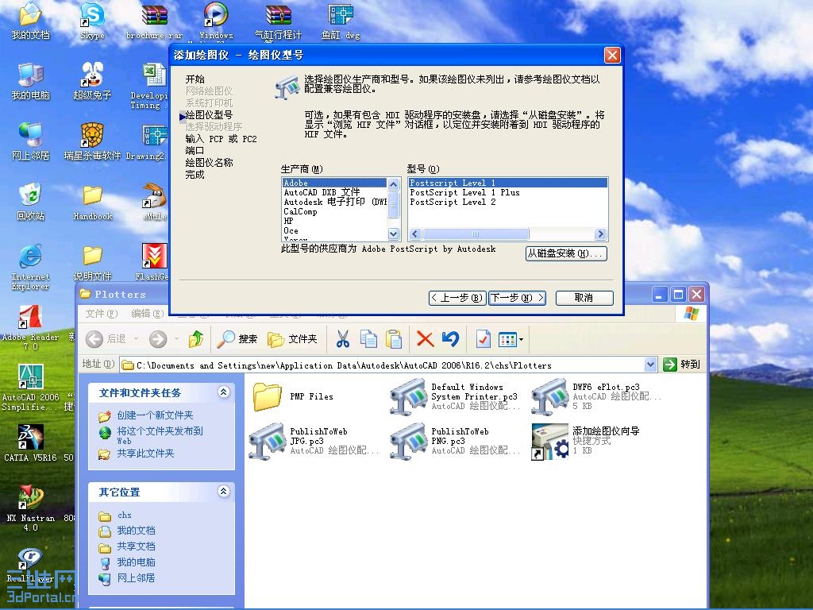Click the red X Delete toolbar icon
Viewport: 813px width, 610px height.
click(426, 339)
